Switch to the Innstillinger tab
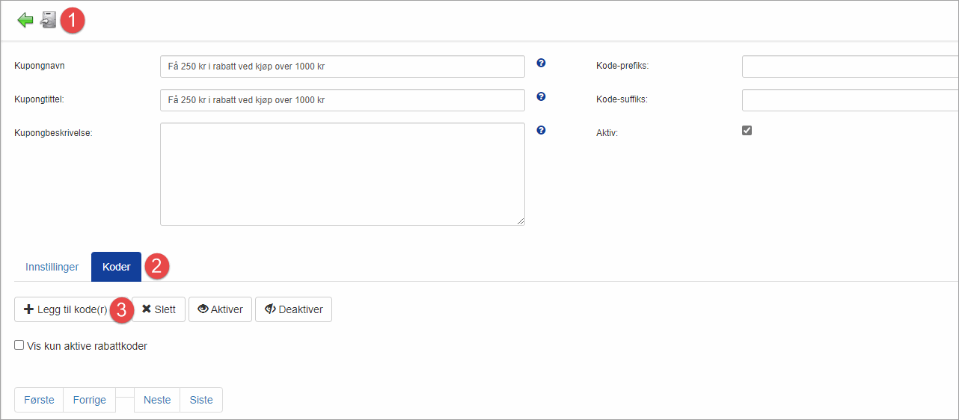Image resolution: width=959 pixels, height=420 pixels. pyautogui.click(x=52, y=267)
